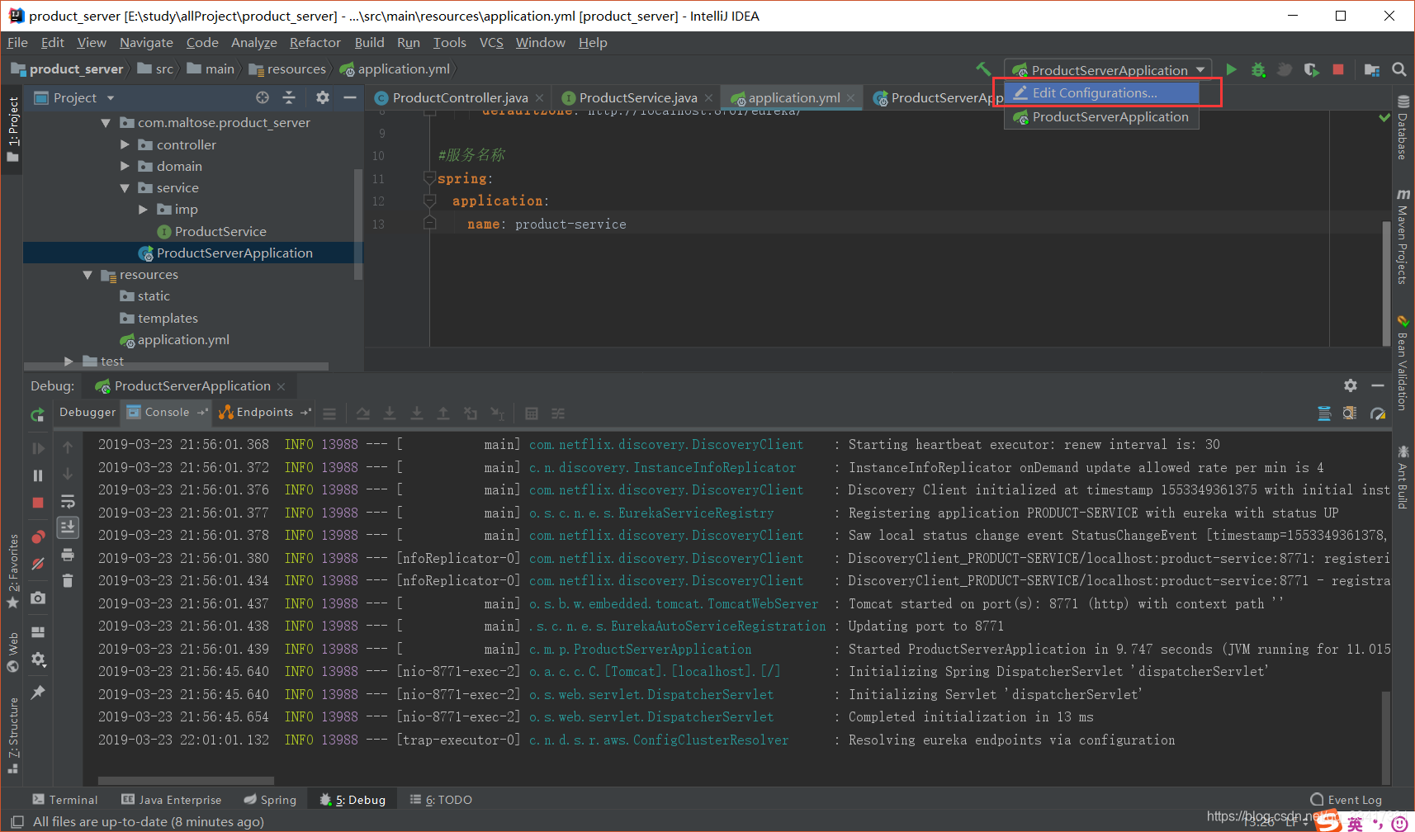The width and height of the screenshot is (1415, 832).
Task: Open Search Everywhere with the magnifier icon
Action: coord(1399,69)
